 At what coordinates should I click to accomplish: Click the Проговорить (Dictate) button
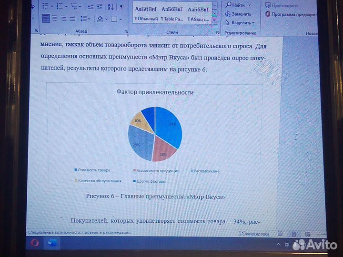[x=282, y=5]
